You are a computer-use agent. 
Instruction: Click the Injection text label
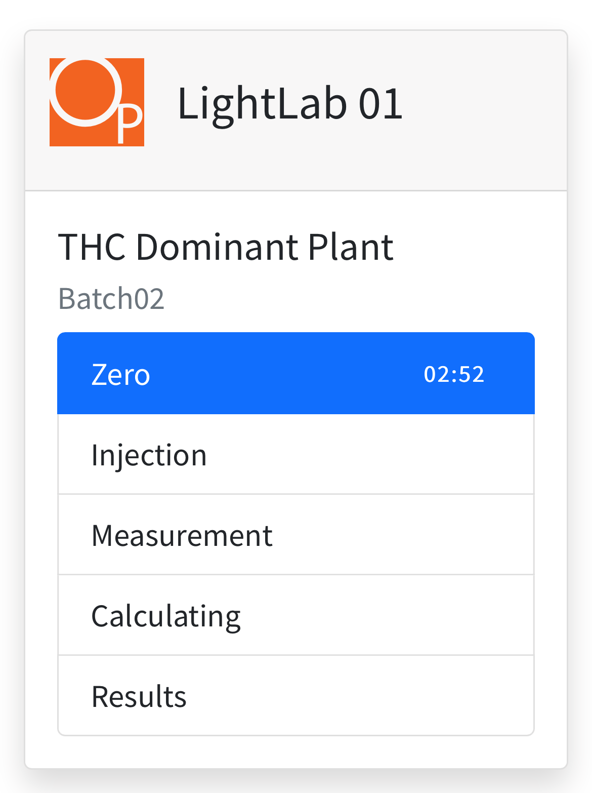click(149, 456)
